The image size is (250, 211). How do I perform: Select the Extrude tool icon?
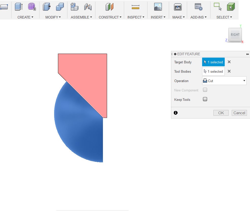coord(19,7)
